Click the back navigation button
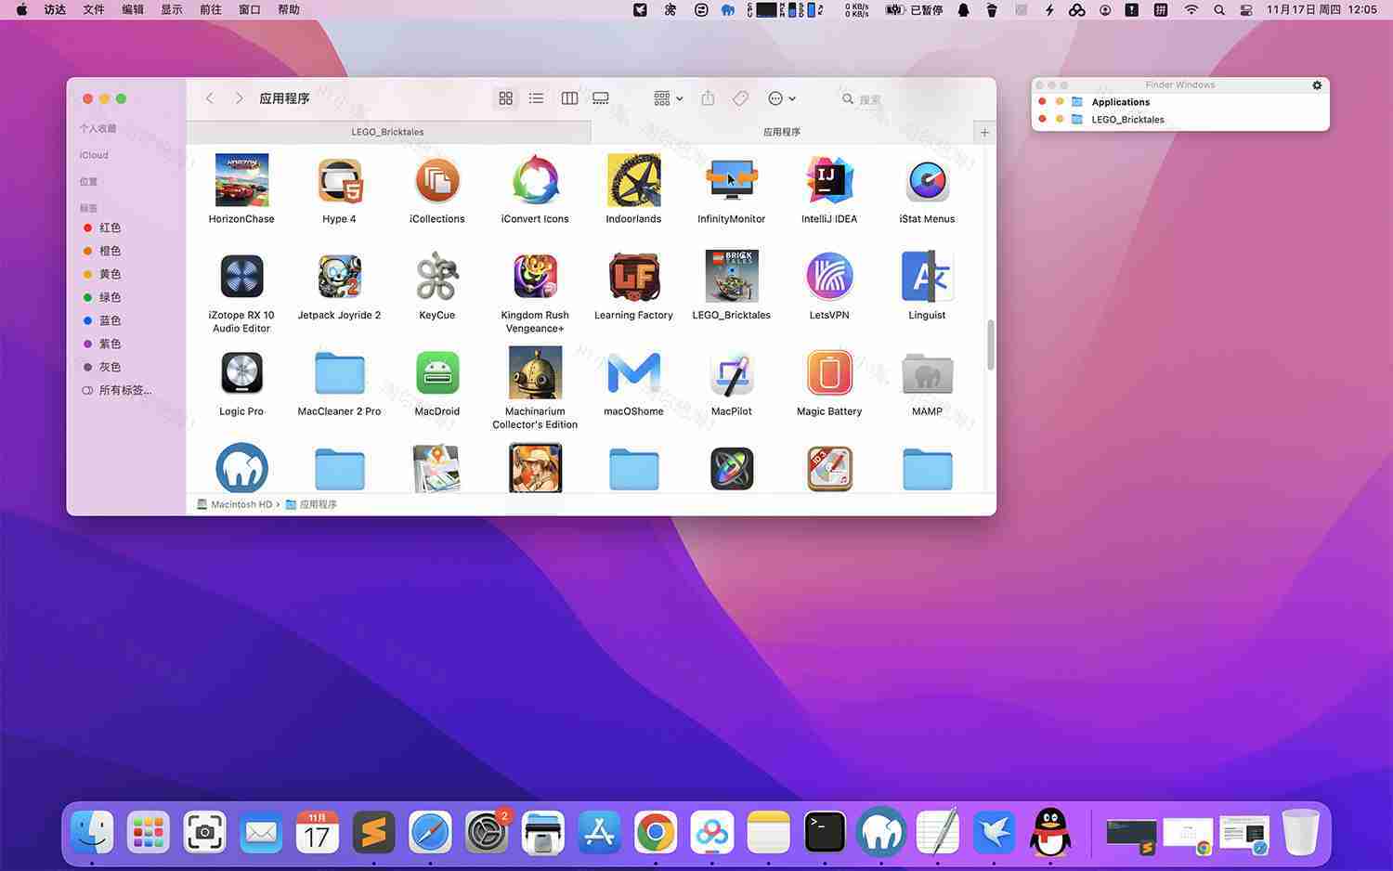 pos(210,97)
